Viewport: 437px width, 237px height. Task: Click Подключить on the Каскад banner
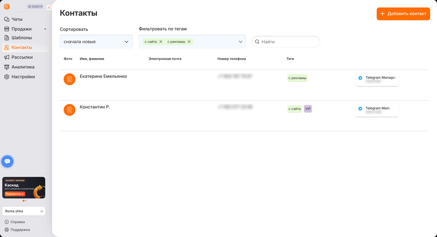pyautogui.click(x=15, y=194)
